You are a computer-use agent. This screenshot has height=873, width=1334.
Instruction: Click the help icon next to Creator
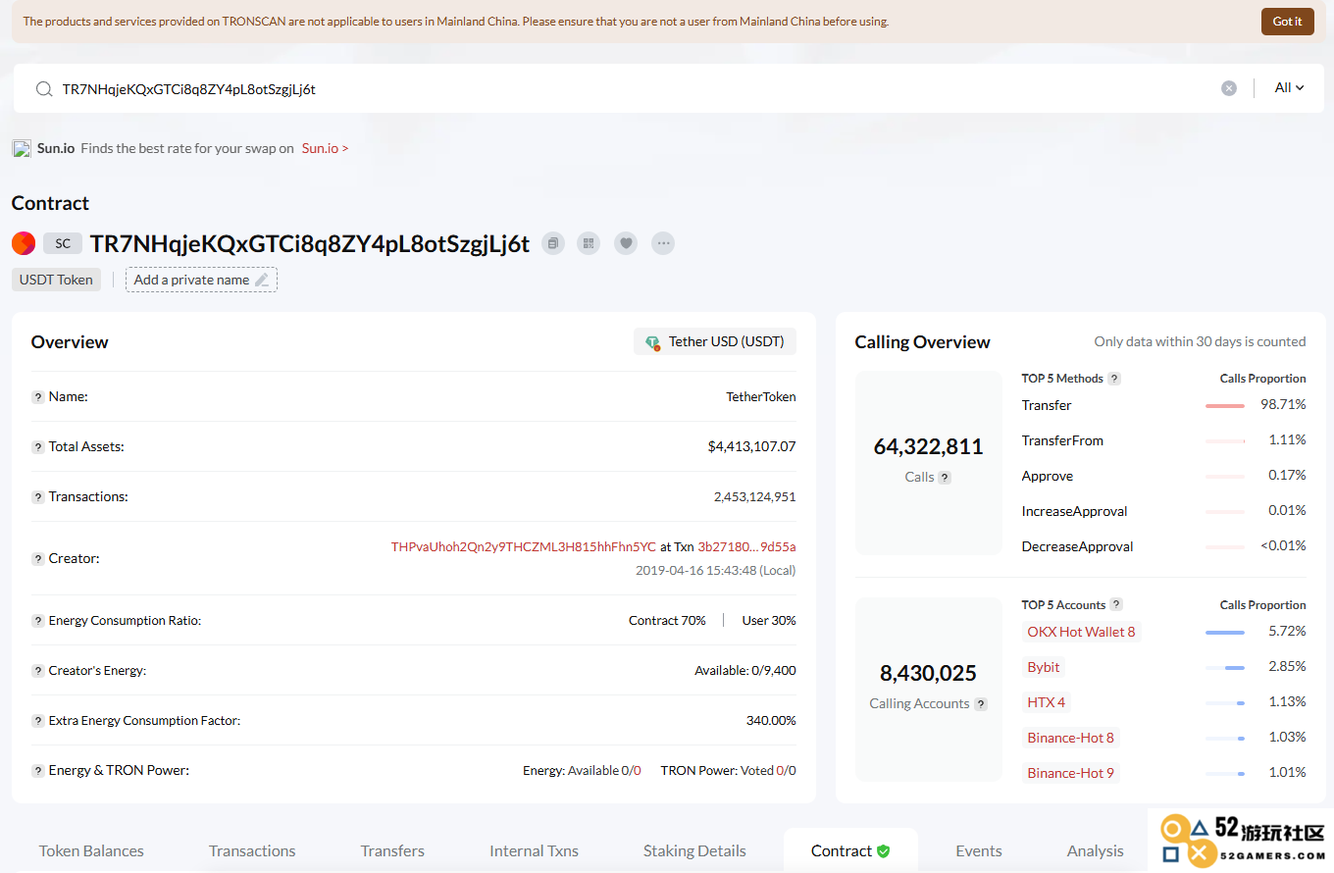(x=38, y=559)
